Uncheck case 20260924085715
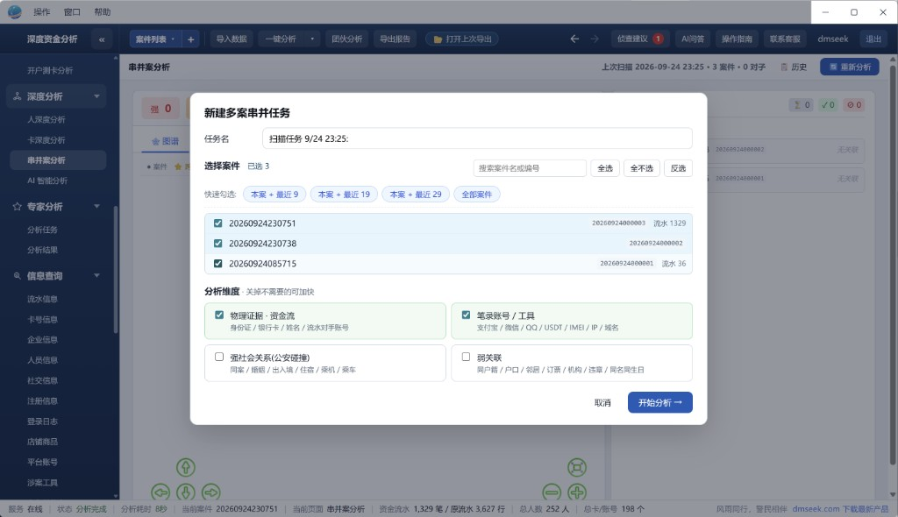The width and height of the screenshot is (898, 517). pyautogui.click(x=217, y=264)
